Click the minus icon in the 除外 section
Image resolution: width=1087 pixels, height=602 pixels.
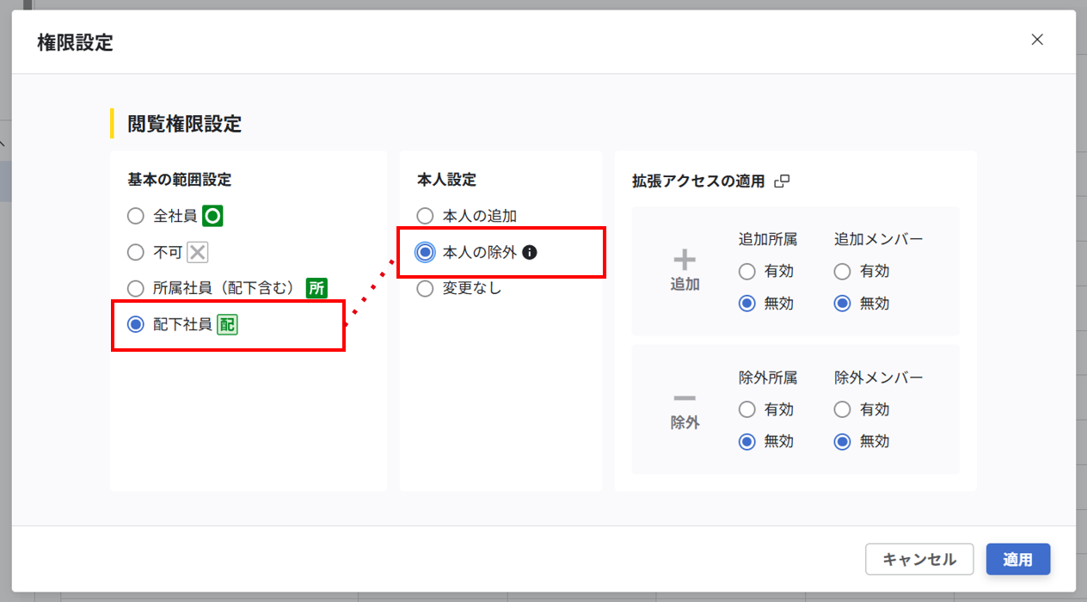(x=684, y=397)
